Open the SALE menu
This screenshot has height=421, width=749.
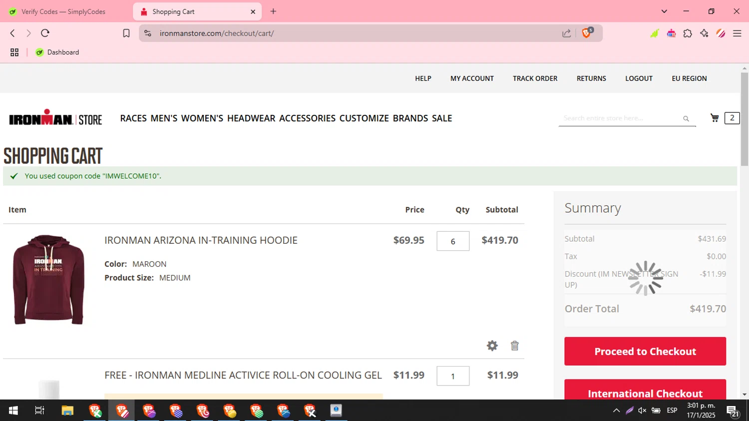click(x=442, y=118)
